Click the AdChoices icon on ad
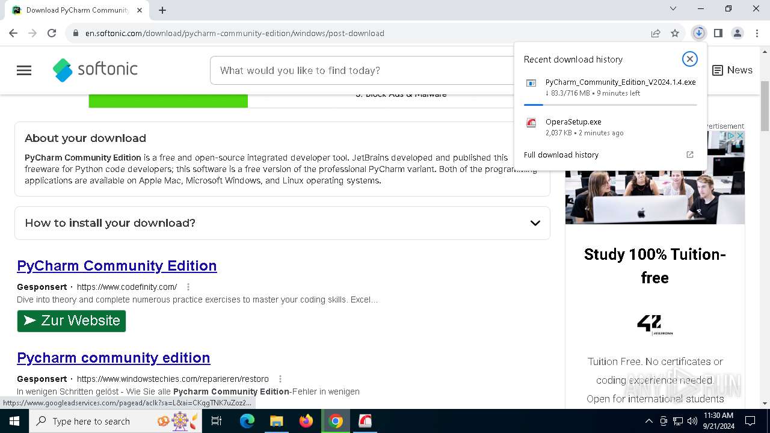 click(x=731, y=136)
